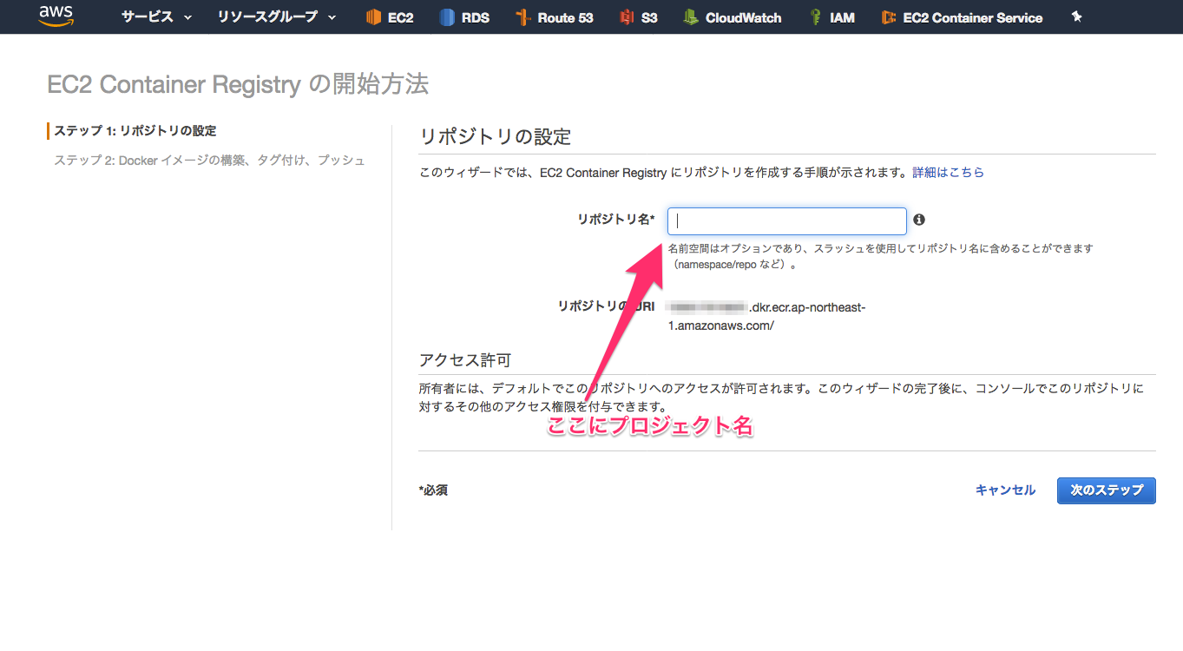Expand the リソースグループ menu
This screenshot has width=1183, height=651.
click(276, 17)
